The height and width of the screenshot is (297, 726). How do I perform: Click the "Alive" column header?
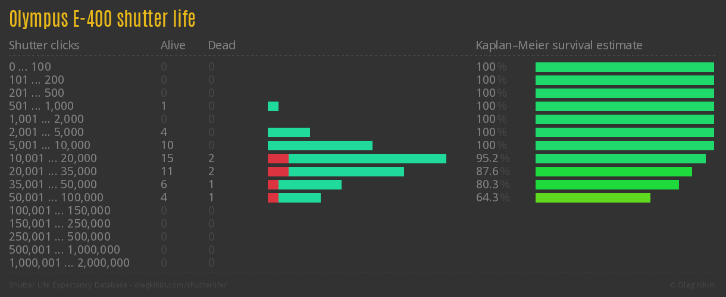173,45
